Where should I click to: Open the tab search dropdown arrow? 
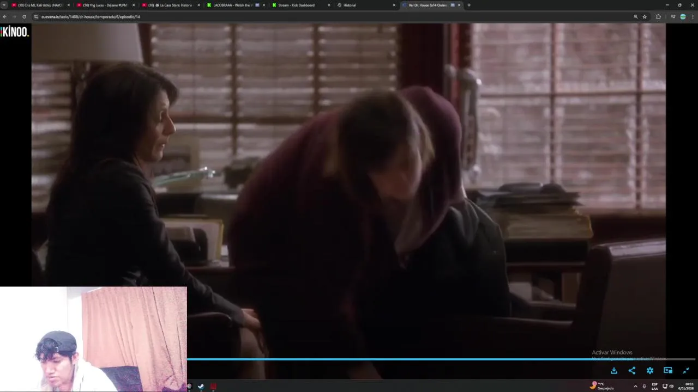5,5
